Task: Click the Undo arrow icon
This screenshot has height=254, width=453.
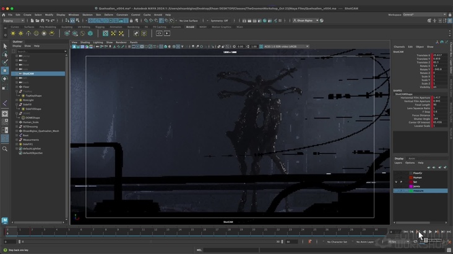Action: [x=48, y=20]
